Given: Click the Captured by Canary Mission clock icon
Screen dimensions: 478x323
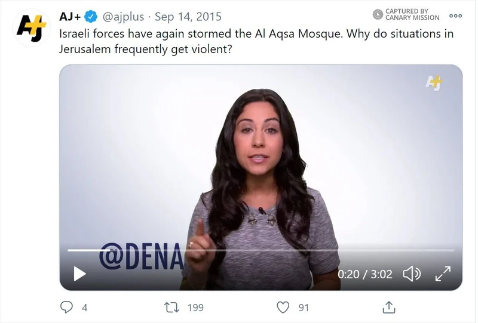Looking at the screenshot, I should click(378, 14).
